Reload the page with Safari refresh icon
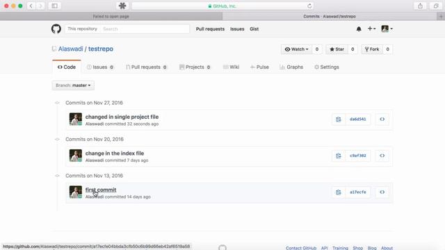 (309, 6)
